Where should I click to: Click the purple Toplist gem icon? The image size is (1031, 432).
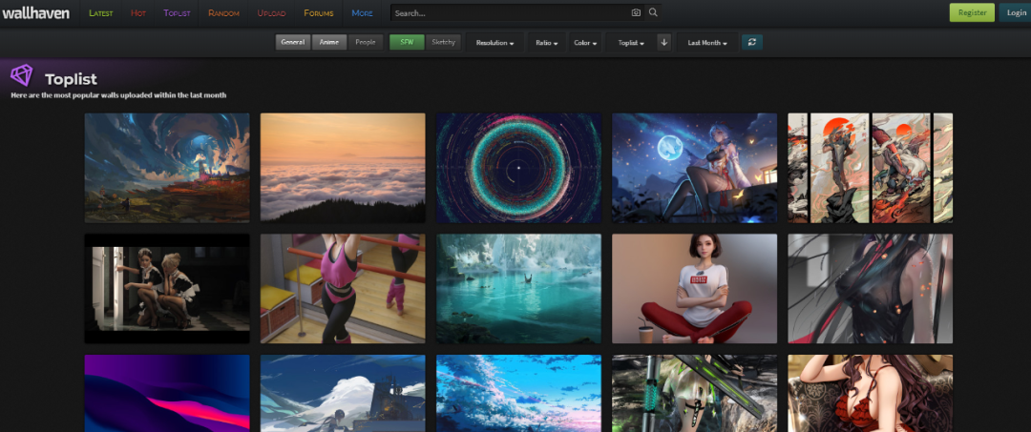(x=21, y=75)
